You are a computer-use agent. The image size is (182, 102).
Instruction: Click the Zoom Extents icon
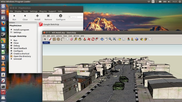[114, 39]
